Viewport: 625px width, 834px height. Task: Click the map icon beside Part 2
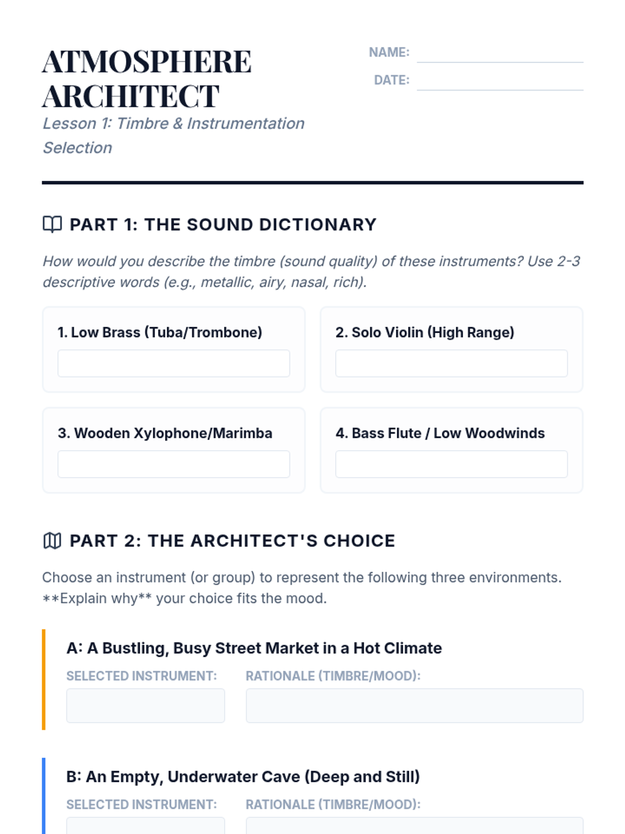pyautogui.click(x=52, y=541)
